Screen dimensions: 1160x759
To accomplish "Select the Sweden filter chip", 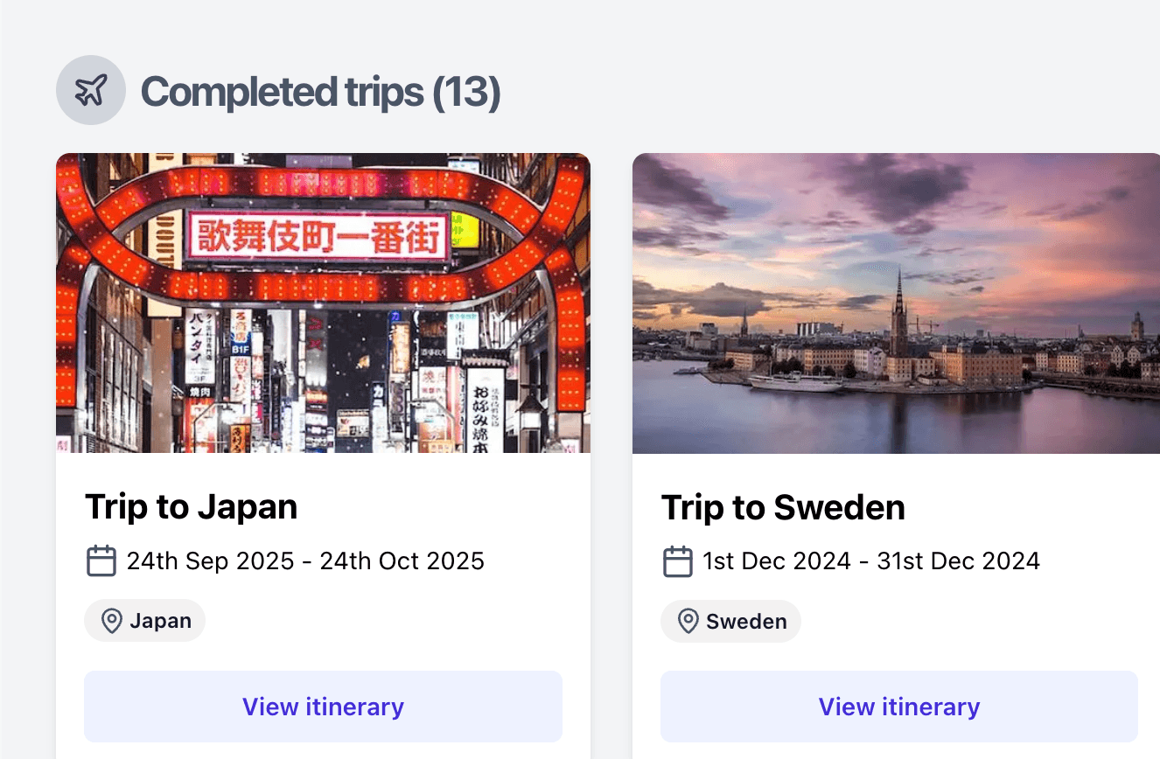I will click(x=730, y=621).
